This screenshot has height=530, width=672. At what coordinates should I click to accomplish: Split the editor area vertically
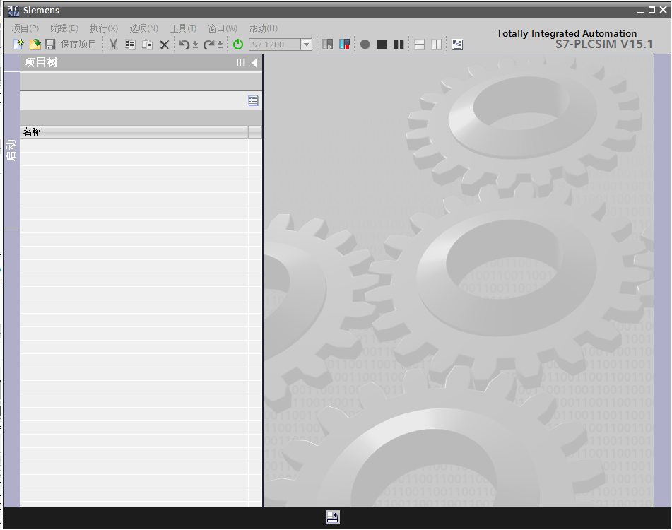pos(437,45)
